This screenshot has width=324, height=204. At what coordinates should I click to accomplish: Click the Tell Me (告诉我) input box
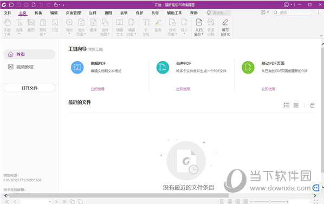click(218, 13)
